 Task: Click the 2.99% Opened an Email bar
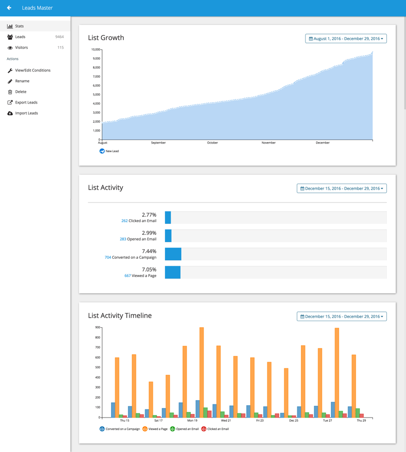pos(276,236)
